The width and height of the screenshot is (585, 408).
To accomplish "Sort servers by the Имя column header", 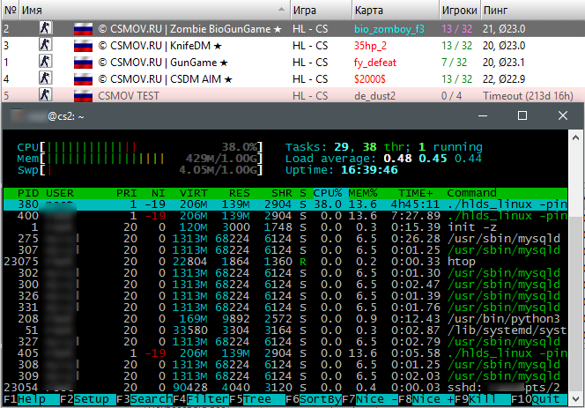I will click(155, 10).
